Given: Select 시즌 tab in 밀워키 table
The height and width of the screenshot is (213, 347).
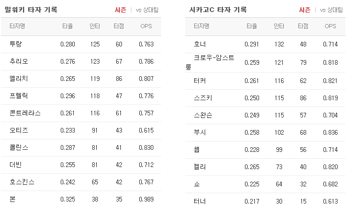Looking at the screenshot, I should [120, 10].
